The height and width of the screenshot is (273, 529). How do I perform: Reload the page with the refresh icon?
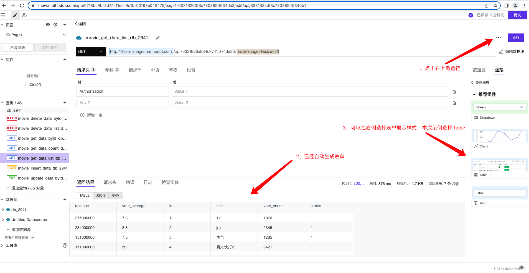click(x=22, y=6)
